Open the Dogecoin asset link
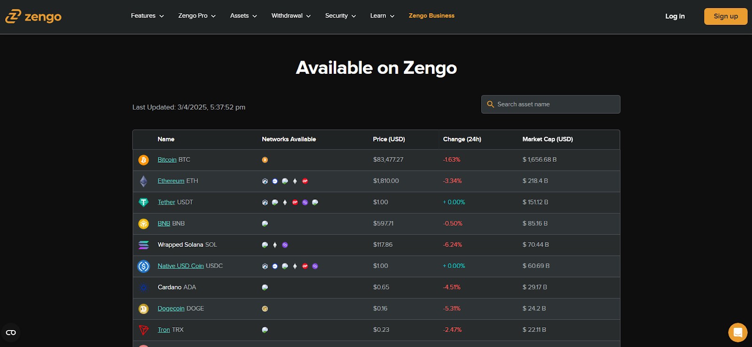 click(171, 309)
